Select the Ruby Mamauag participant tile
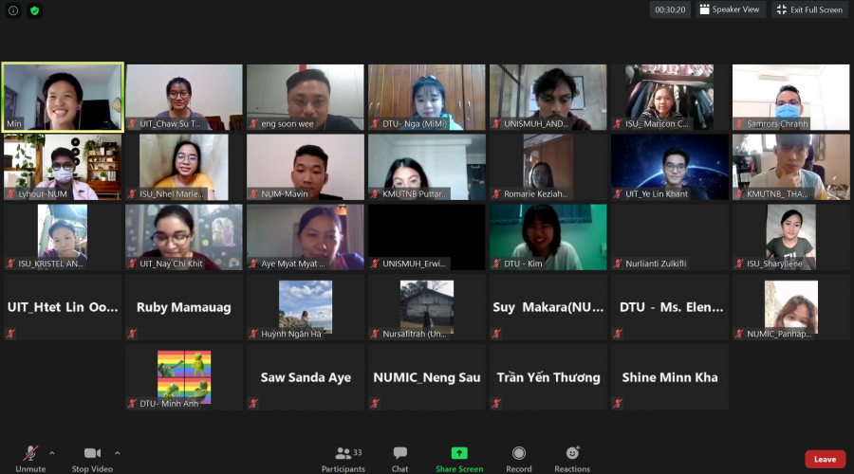This screenshot has width=854, height=474. coord(184,307)
